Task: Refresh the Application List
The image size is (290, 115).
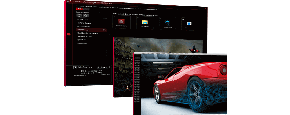Action: pos(79,16)
